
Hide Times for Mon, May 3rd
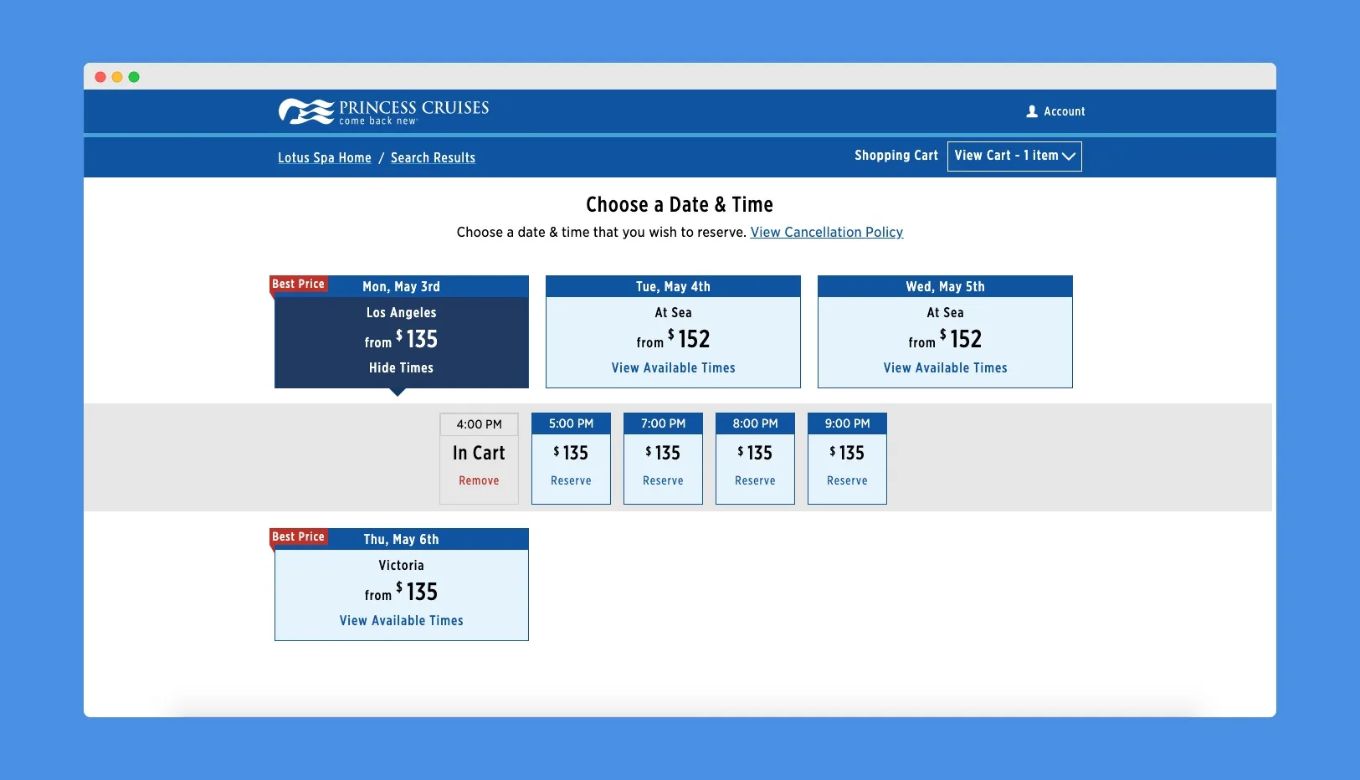click(x=401, y=367)
